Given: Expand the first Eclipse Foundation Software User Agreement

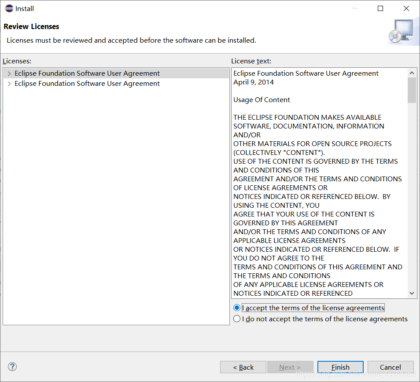Looking at the screenshot, I should point(9,73).
